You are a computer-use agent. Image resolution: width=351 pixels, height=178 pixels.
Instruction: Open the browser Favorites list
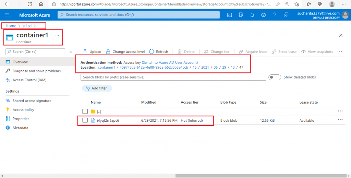click(309, 4)
